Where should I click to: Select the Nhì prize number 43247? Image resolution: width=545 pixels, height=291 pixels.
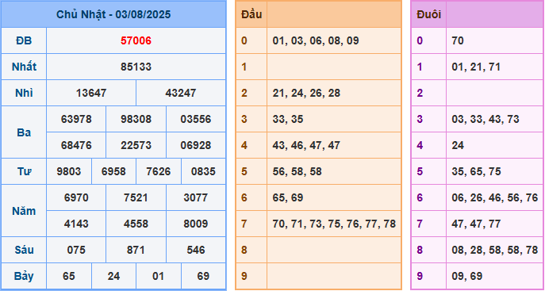[181, 93]
